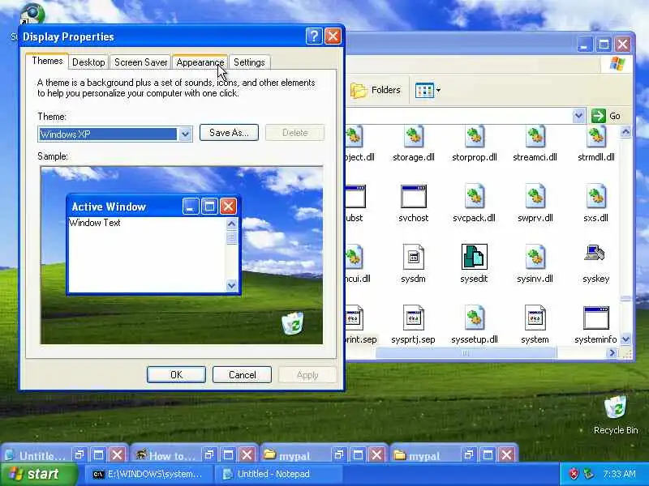649x486 pixels.
Task: Click the Display Properties help question button
Action: (x=314, y=36)
